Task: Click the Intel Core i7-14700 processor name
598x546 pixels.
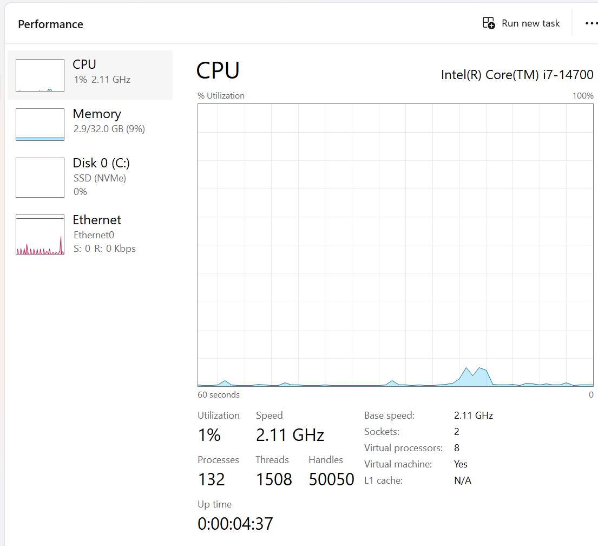Action: pos(517,75)
